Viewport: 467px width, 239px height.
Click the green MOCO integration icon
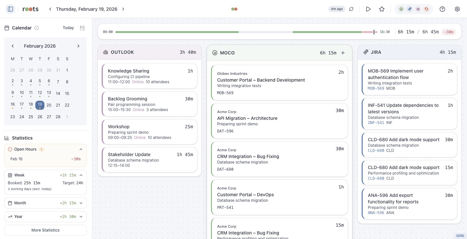(401, 9)
